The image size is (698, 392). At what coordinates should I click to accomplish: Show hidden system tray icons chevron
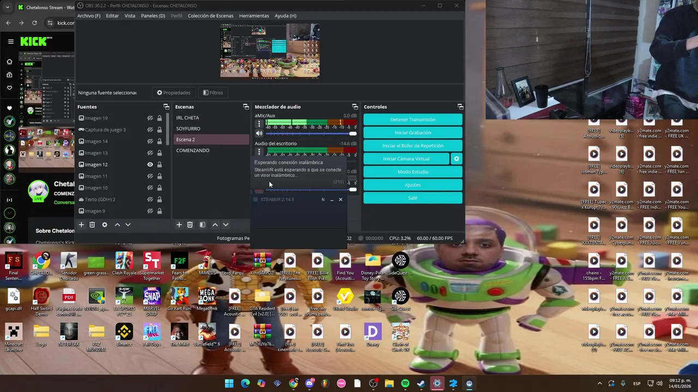click(600, 383)
